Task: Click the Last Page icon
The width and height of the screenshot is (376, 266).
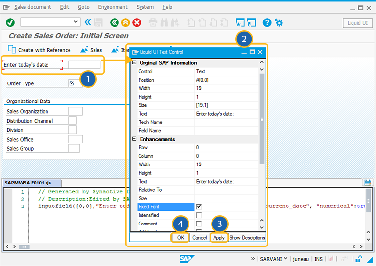Action: [x=224, y=23]
